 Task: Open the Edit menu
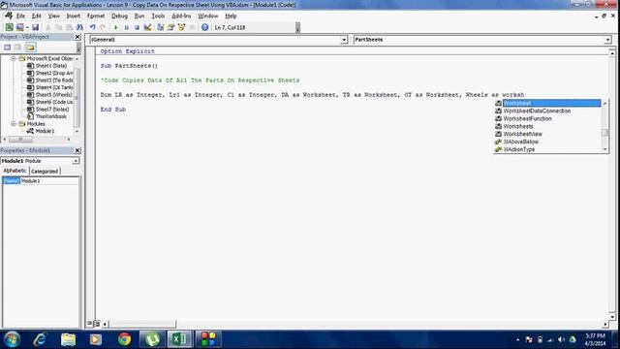(37, 16)
